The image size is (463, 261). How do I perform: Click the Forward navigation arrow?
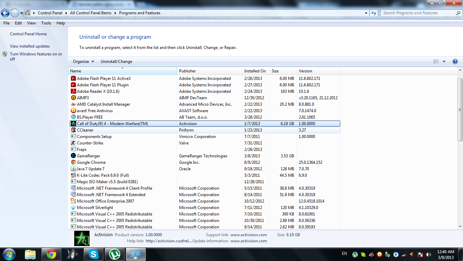pyautogui.click(x=15, y=13)
